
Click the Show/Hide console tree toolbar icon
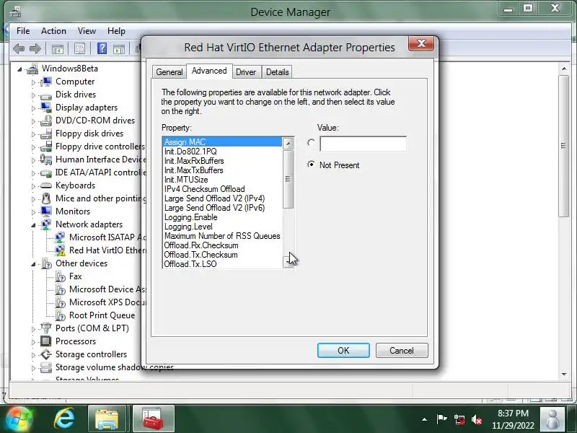point(58,48)
